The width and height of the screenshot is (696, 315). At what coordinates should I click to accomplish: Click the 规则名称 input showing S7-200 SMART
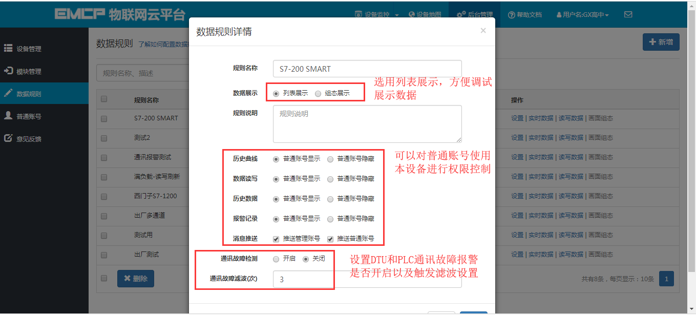(367, 68)
